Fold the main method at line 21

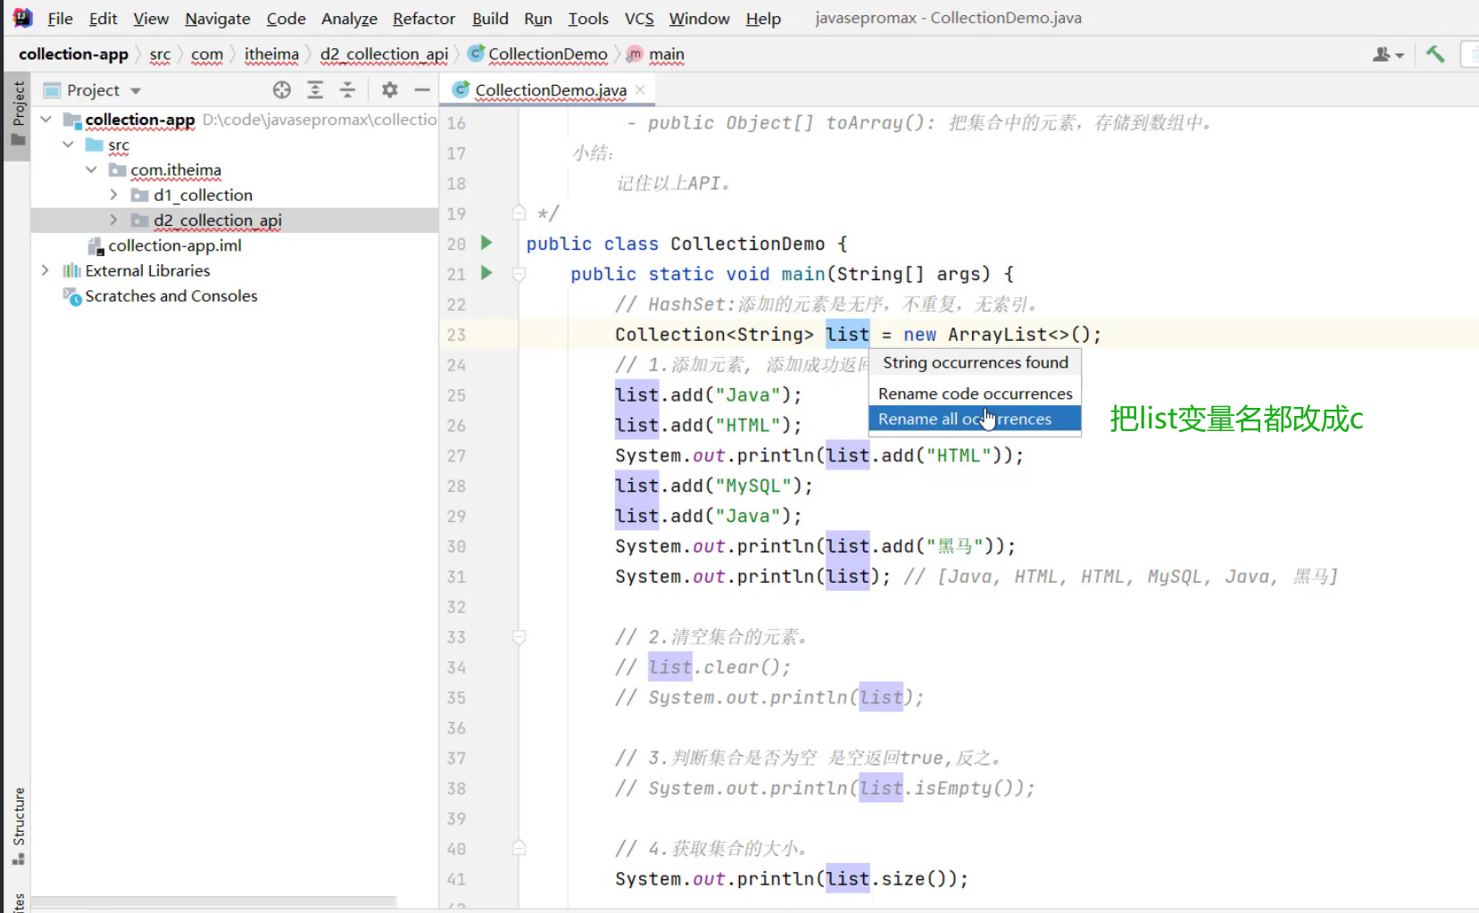tap(519, 274)
